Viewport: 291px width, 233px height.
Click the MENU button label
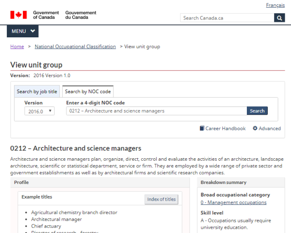coord(19,31)
